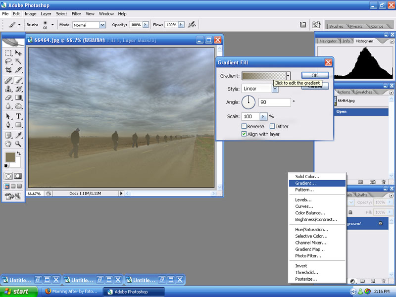This screenshot has height=297, width=396.
Task: Select the Notes tool
Action: [8, 135]
